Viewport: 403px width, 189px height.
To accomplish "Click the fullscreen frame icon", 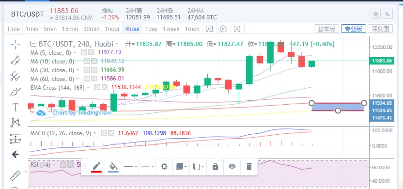I will (237, 29).
